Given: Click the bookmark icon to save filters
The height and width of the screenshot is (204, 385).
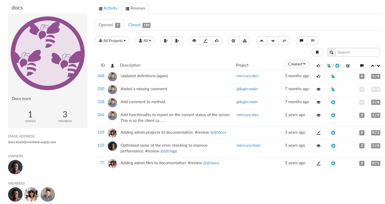Looking at the screenshot, I should [317, 52].
